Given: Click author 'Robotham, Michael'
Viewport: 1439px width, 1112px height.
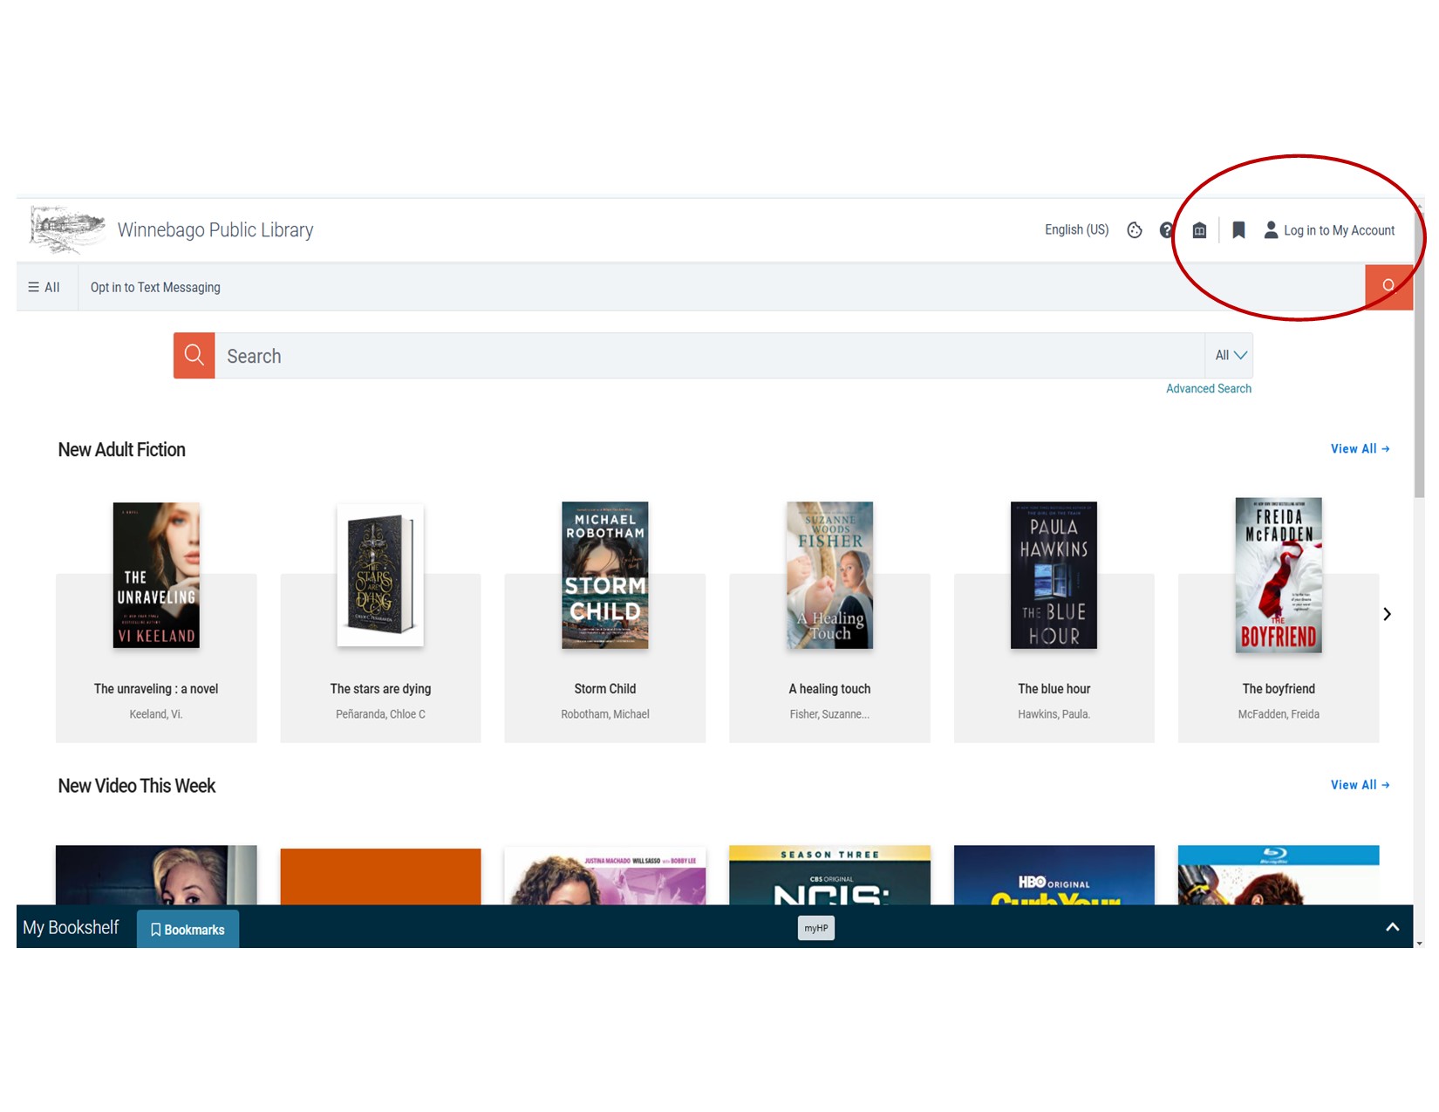Looking at the screenshot, I should click(x=605, y=714).
